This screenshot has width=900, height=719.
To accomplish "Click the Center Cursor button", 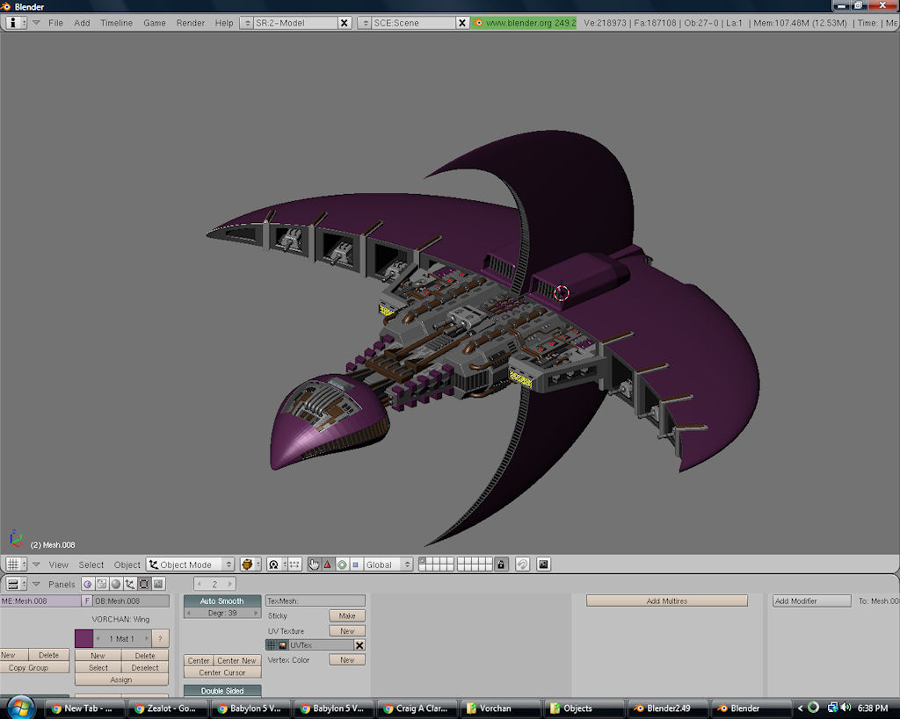I will [222, 672].
